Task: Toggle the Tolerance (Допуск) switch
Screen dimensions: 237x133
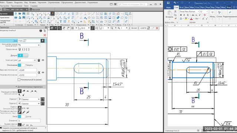Action: tap(23, 55)
